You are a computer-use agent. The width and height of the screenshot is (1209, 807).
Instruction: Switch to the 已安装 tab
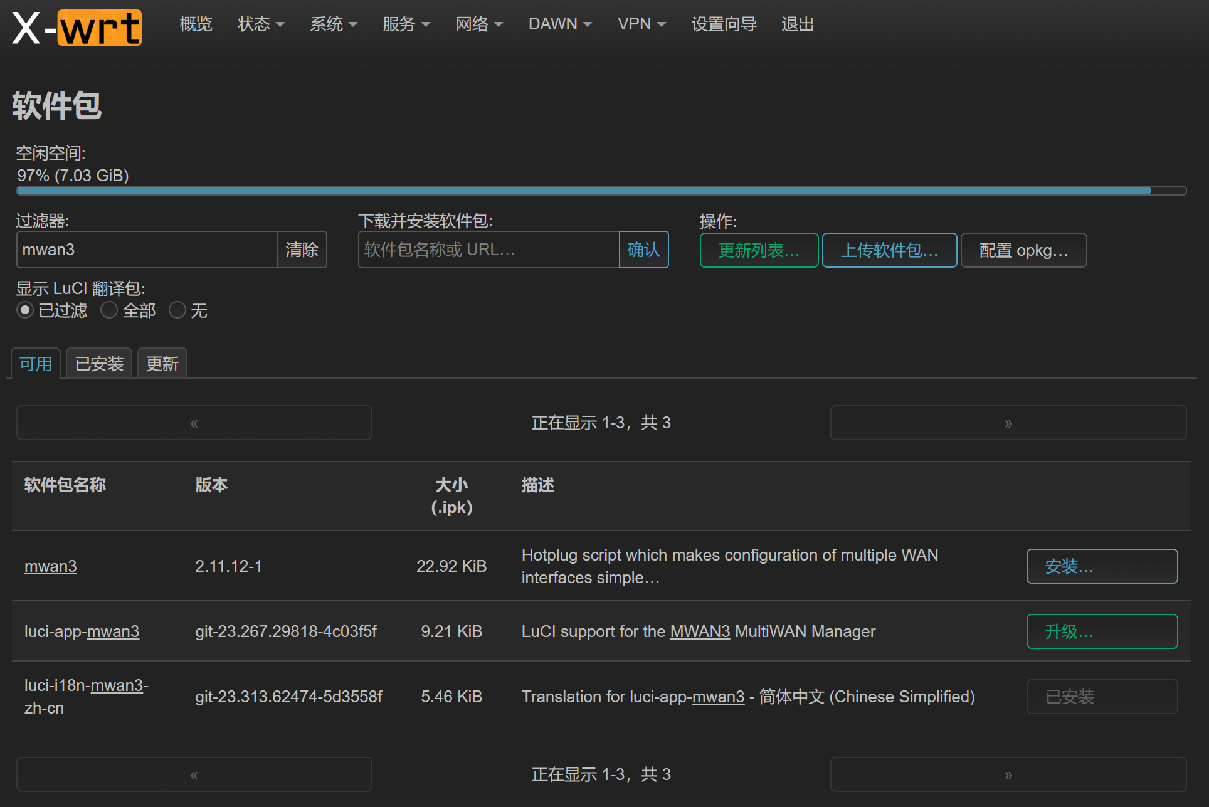click(98, 363)
